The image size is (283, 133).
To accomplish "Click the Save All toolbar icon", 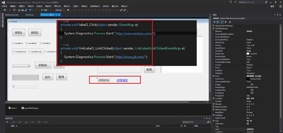I will point(26,10).
